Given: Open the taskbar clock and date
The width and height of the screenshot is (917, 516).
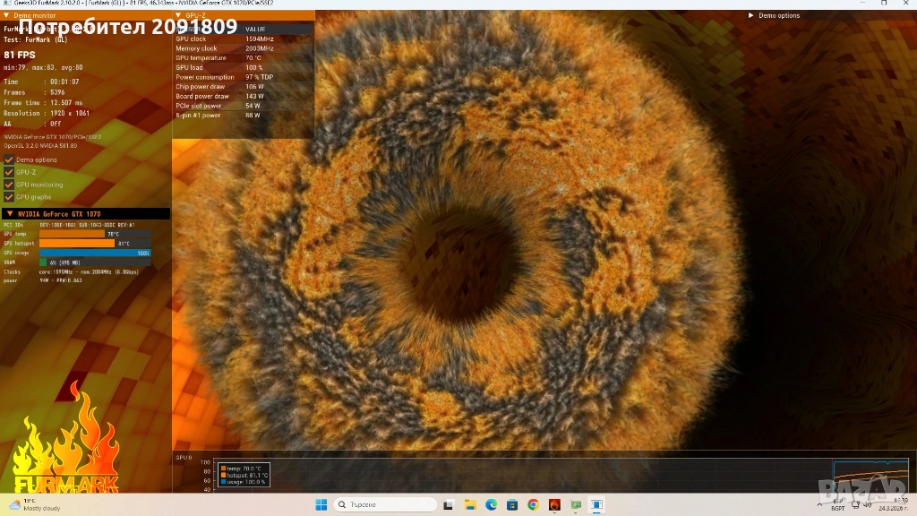Looking at the screenshot, I should pyautogui.click(x=893, y=504).
